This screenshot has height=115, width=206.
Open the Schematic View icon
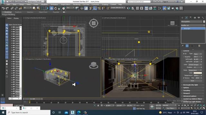coord(155,8)
